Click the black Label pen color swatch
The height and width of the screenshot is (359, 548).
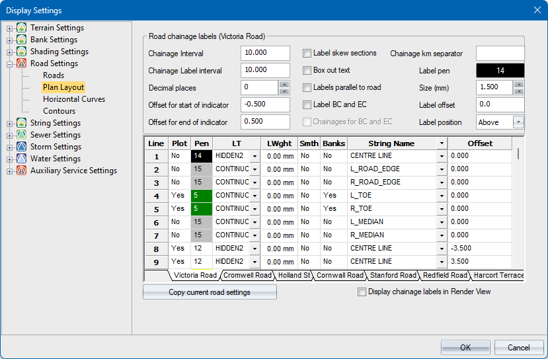click(x=500, y=70)
